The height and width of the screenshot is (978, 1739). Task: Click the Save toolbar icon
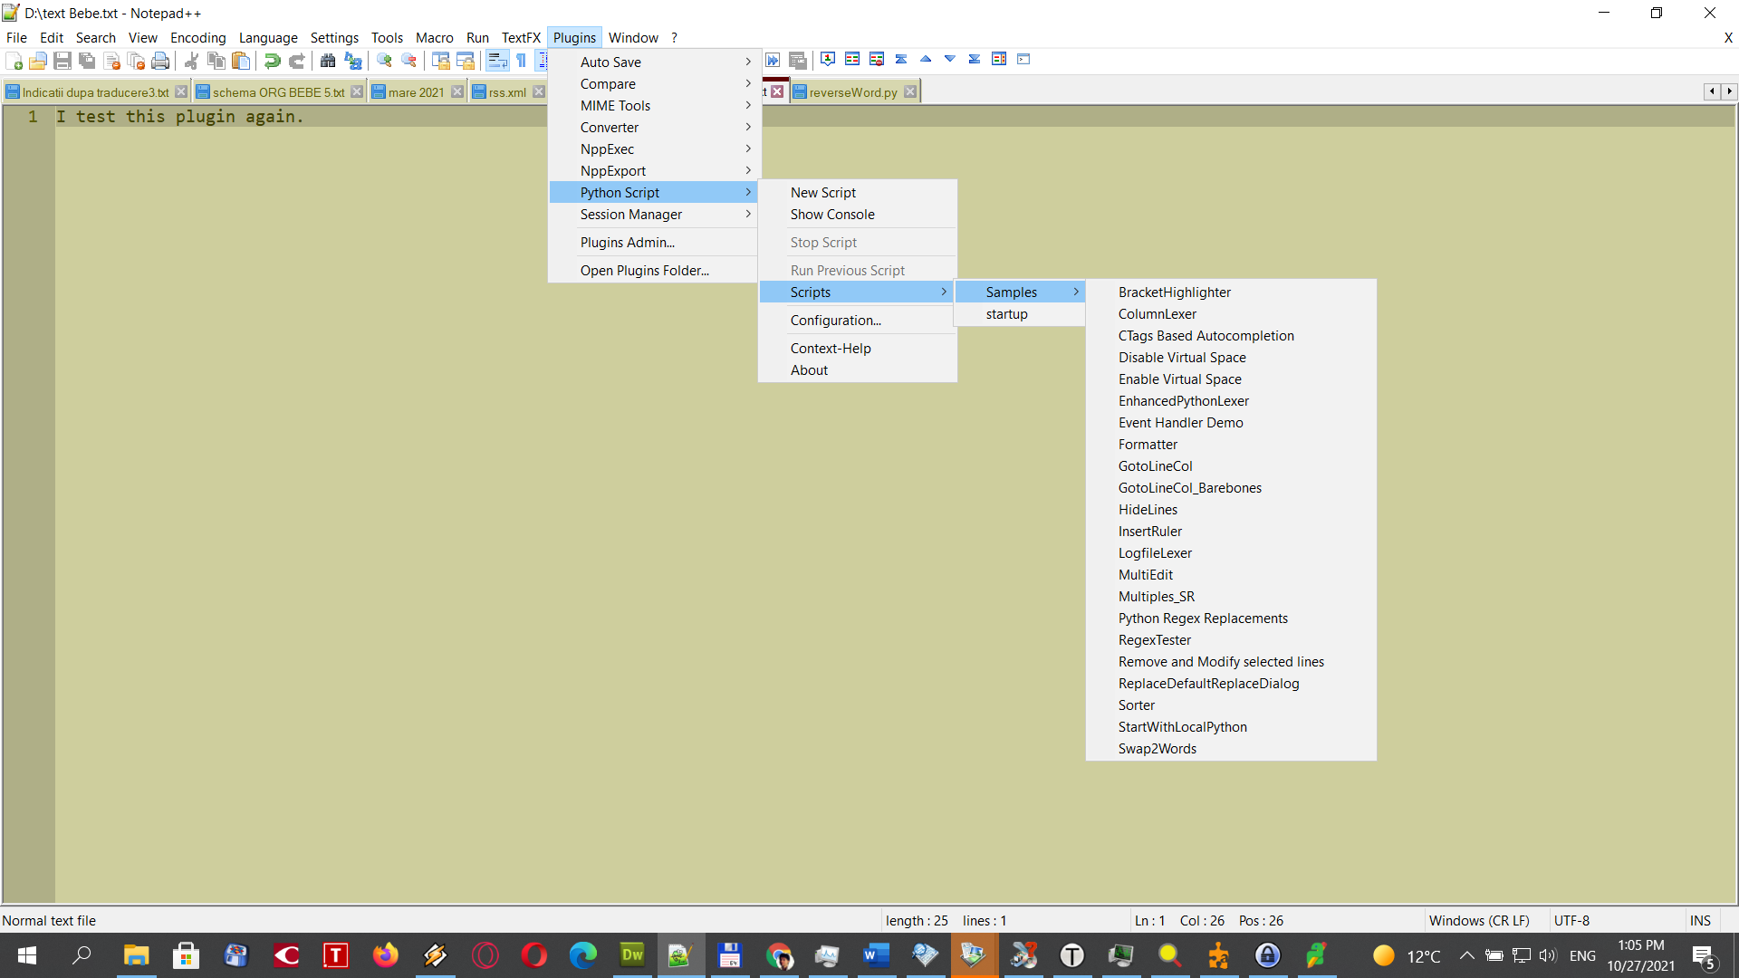[x=62, y=61]
